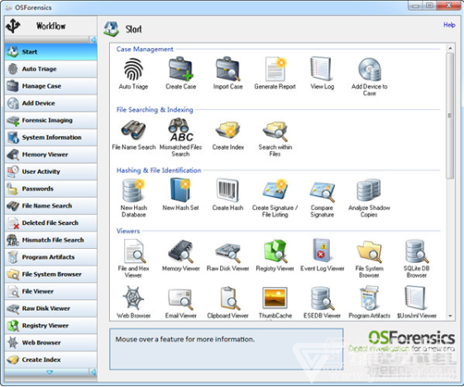Open the Create Hash barcode icon
The width and height of the screenshot is (464, 387).
227,190
